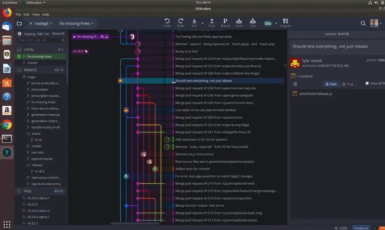Push the current branch using the Push icon
385x230 pixels.
pos(212,21)
